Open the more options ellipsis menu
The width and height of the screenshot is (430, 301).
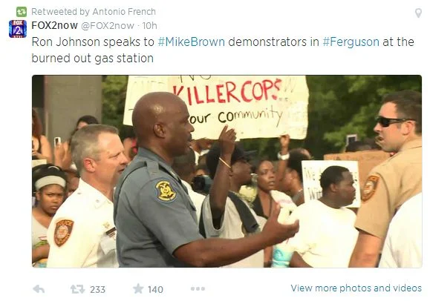[x=198, y=288]
